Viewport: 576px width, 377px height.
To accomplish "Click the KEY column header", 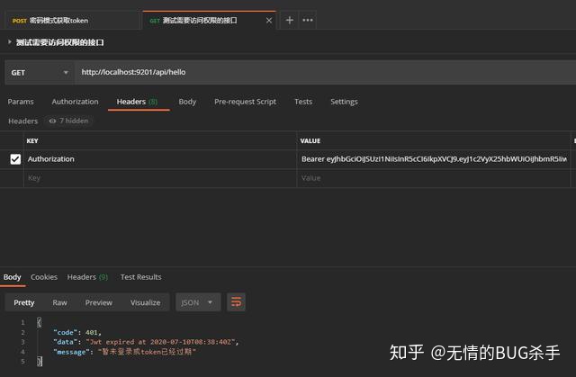I will tap(32, 141).
